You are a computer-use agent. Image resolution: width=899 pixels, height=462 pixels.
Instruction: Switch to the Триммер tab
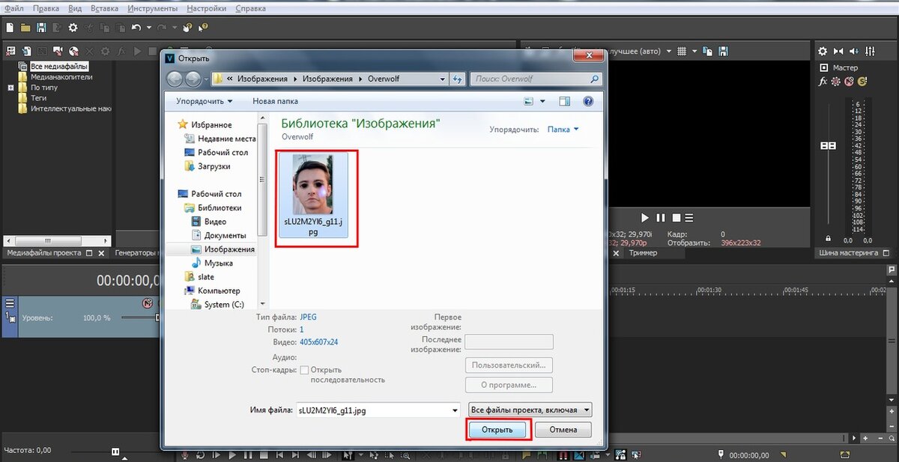pos(643,253)
